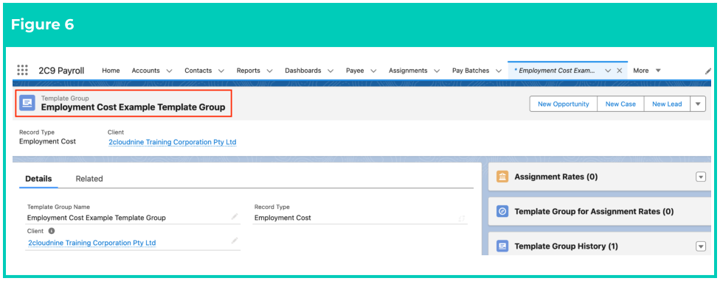Open the Pay Batches tab
The image size is (720, 281).
coord(470,71)
